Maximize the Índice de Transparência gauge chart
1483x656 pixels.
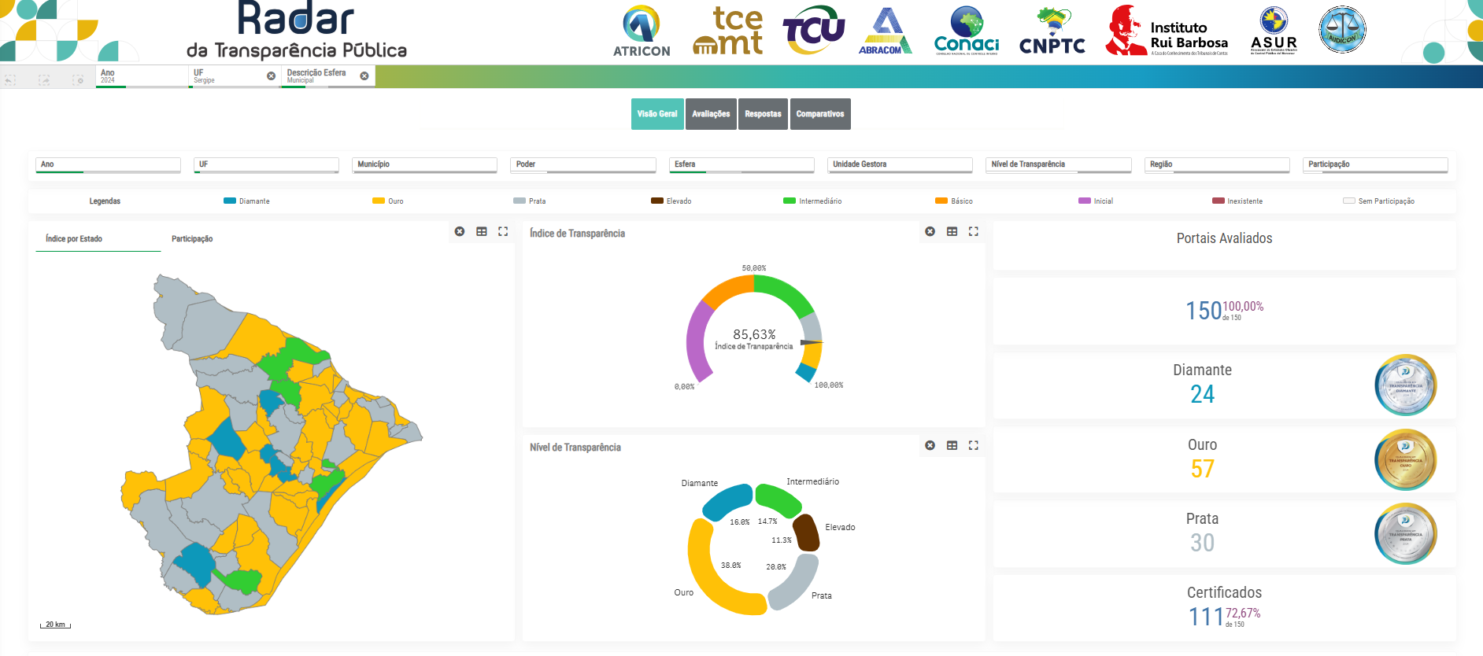pos(974,231)
